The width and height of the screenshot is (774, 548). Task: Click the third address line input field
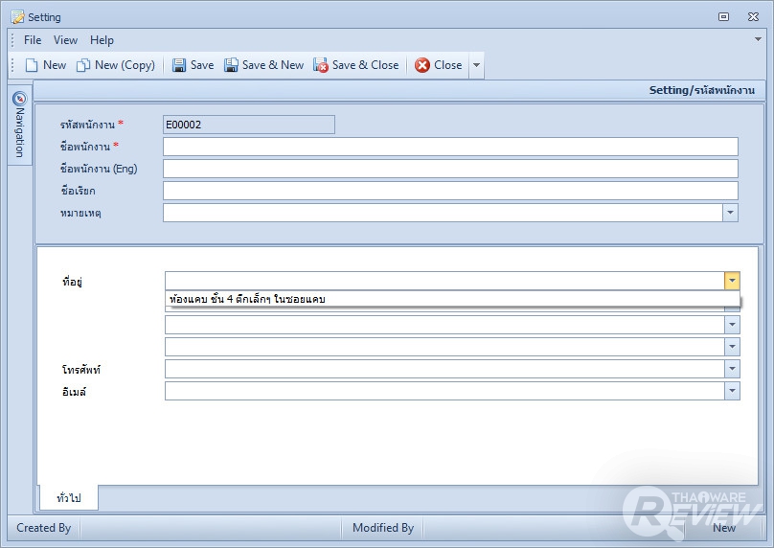click(x=444, y=325)
